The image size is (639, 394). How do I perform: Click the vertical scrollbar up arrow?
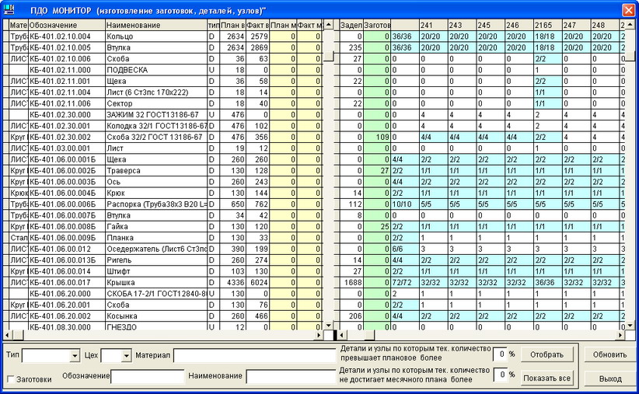(632, 26)
